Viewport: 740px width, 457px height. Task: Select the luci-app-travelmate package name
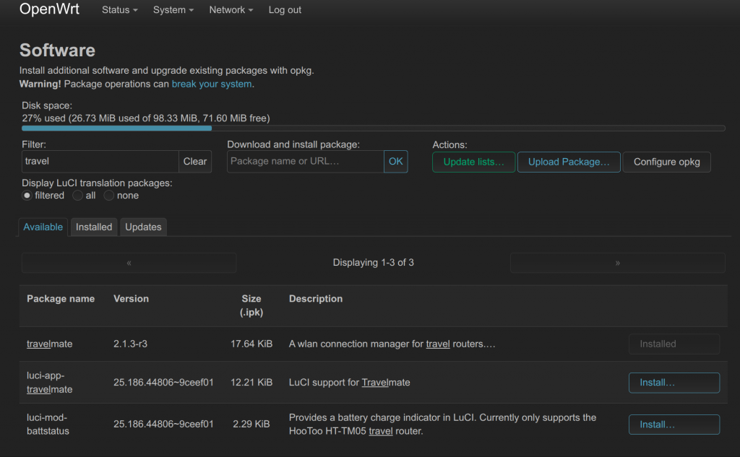[50, 383]
